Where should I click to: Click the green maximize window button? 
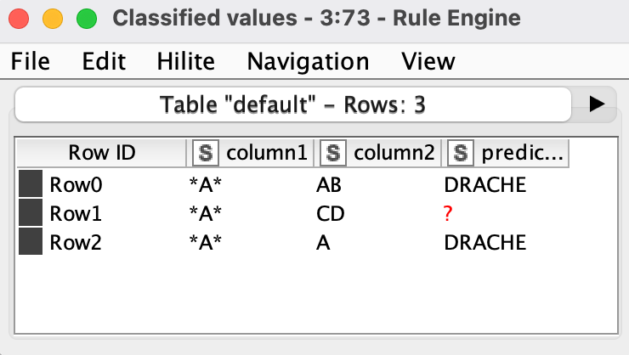[87, 19]
